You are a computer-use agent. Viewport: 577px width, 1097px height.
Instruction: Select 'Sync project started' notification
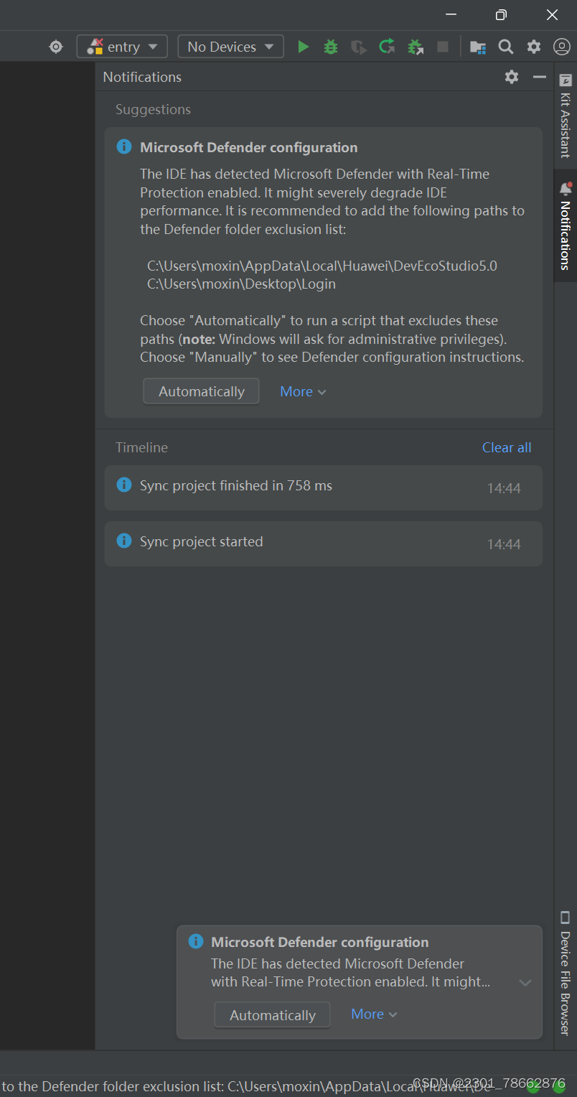pyautogui.click(x=323, y=543)
